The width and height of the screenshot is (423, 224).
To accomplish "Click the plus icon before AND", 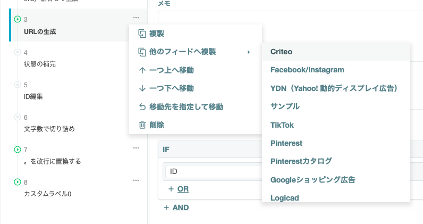I will [x=166, y=208].
